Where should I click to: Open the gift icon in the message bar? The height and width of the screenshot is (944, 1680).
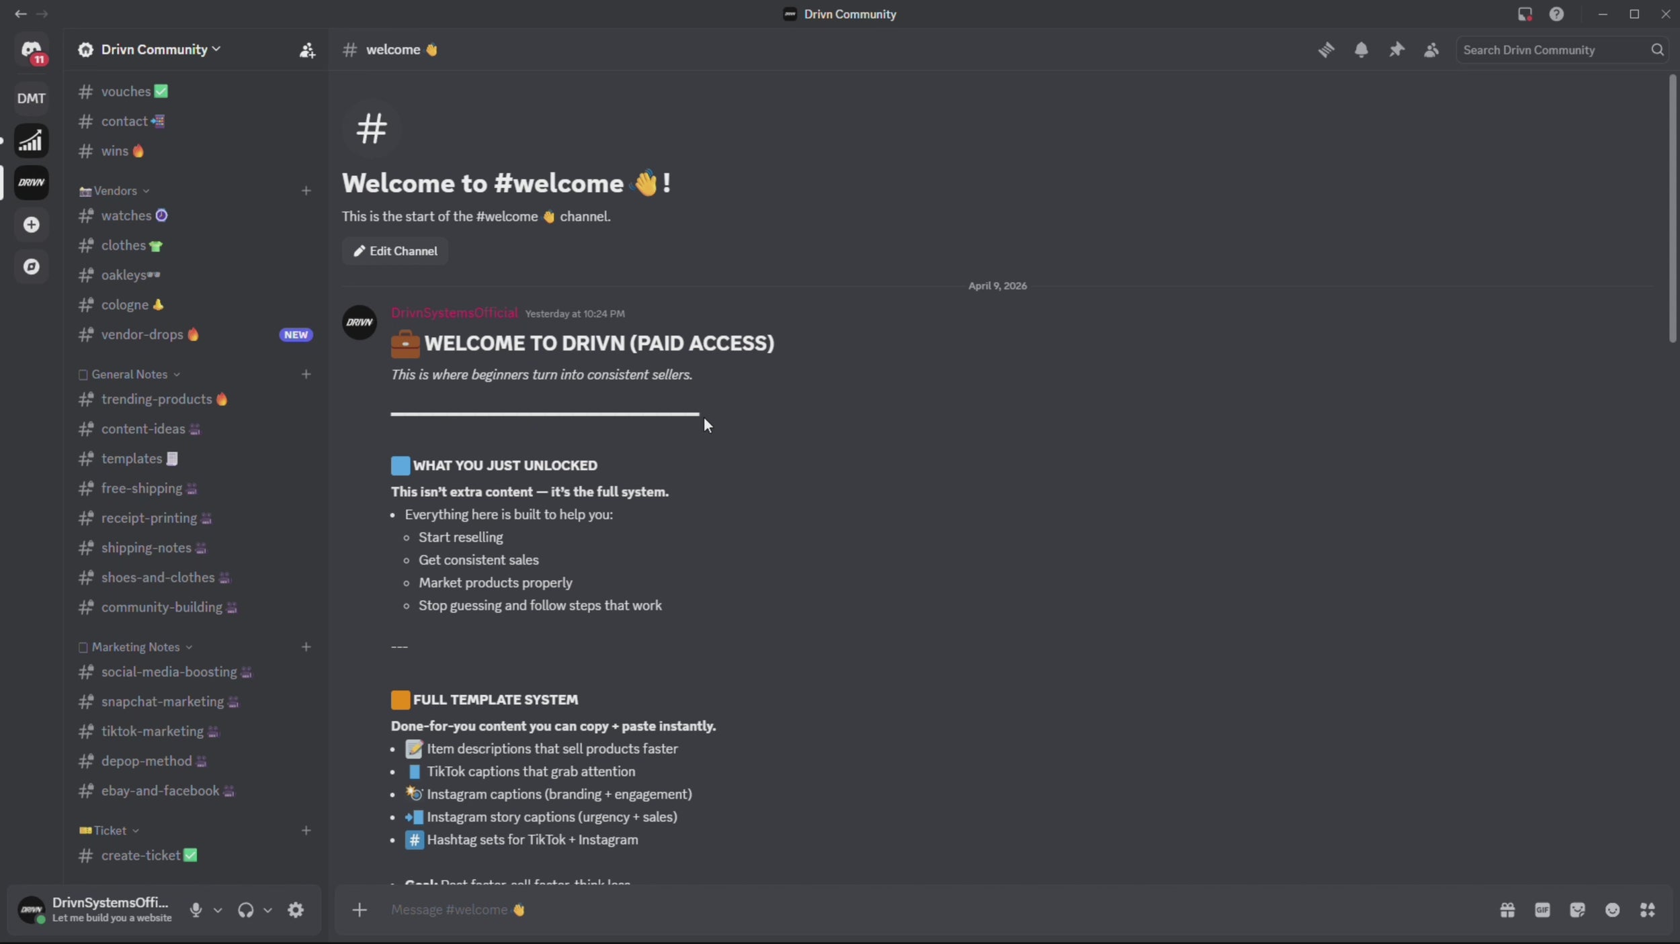(1507, 910)
